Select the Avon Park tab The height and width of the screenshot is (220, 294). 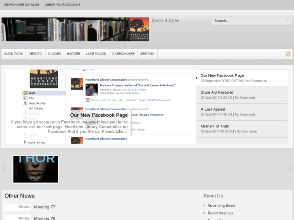pos(13,54)
